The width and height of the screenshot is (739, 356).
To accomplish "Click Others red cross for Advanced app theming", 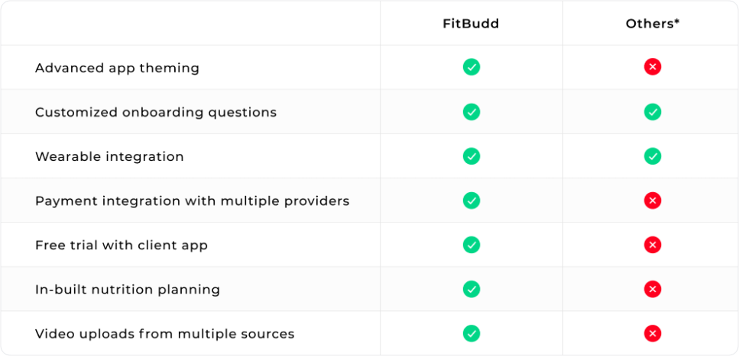I will [652, 67].
